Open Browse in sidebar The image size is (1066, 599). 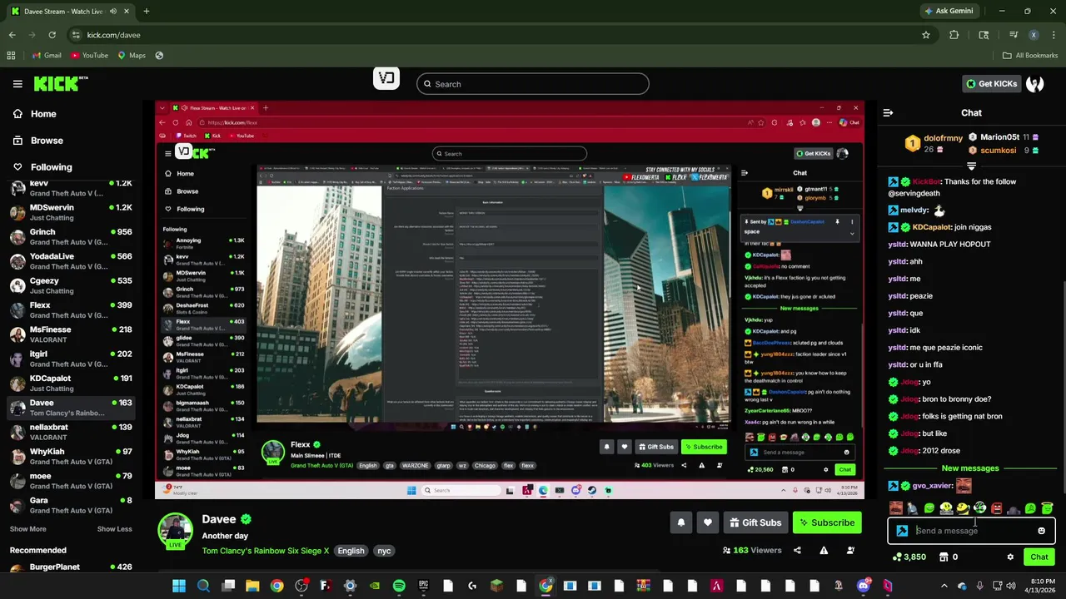click(47, 141)
